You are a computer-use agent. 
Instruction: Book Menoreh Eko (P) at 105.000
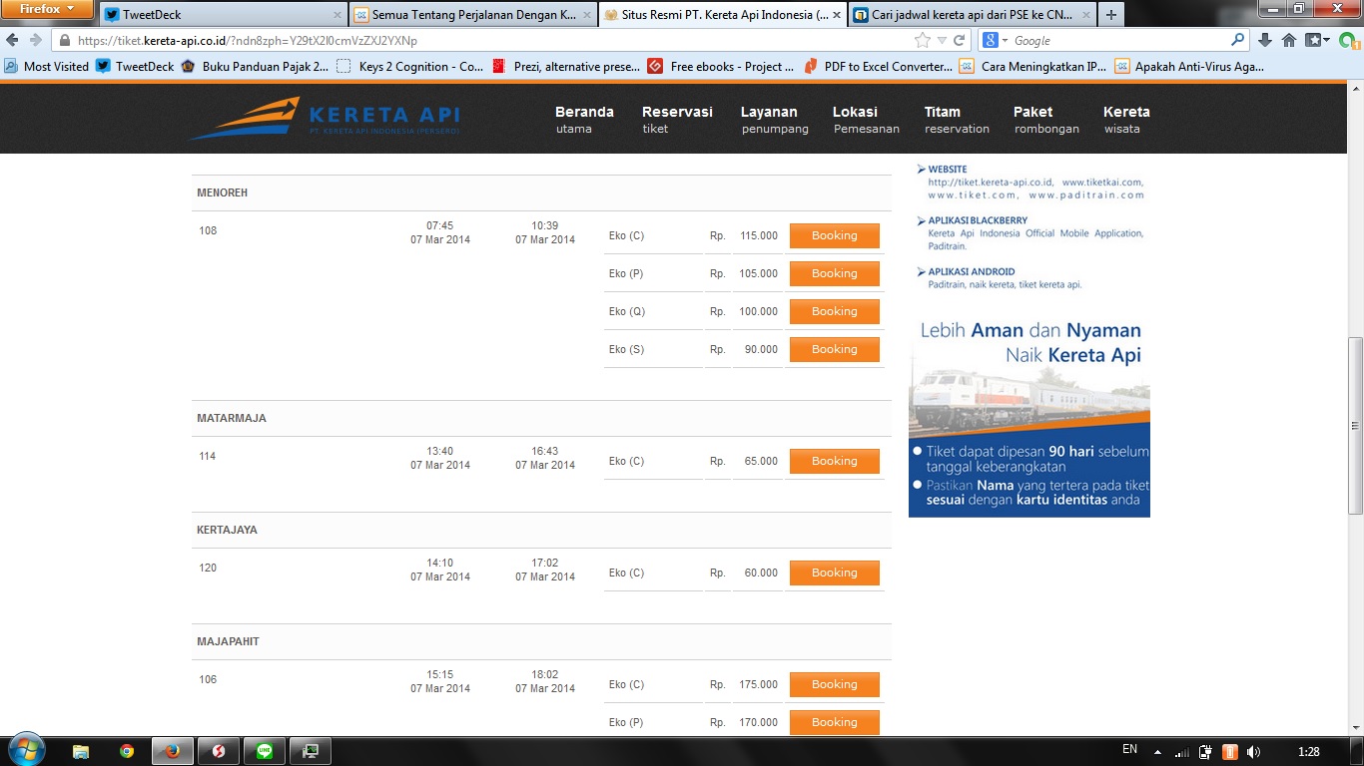[835, 273]
